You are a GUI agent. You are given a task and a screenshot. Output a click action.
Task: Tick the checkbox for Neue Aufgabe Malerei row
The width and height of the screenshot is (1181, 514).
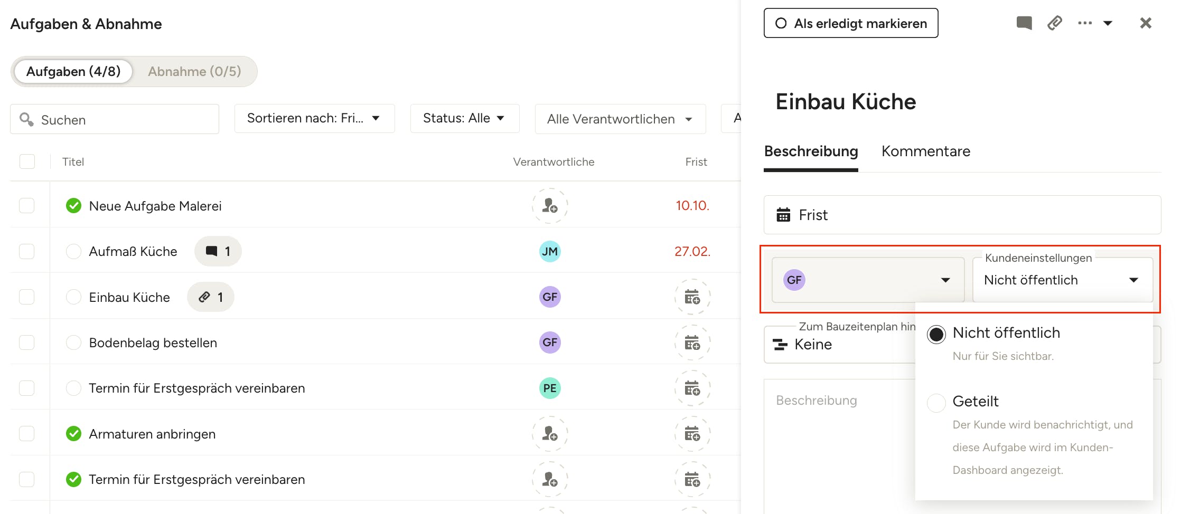click(x=27, y=205)
